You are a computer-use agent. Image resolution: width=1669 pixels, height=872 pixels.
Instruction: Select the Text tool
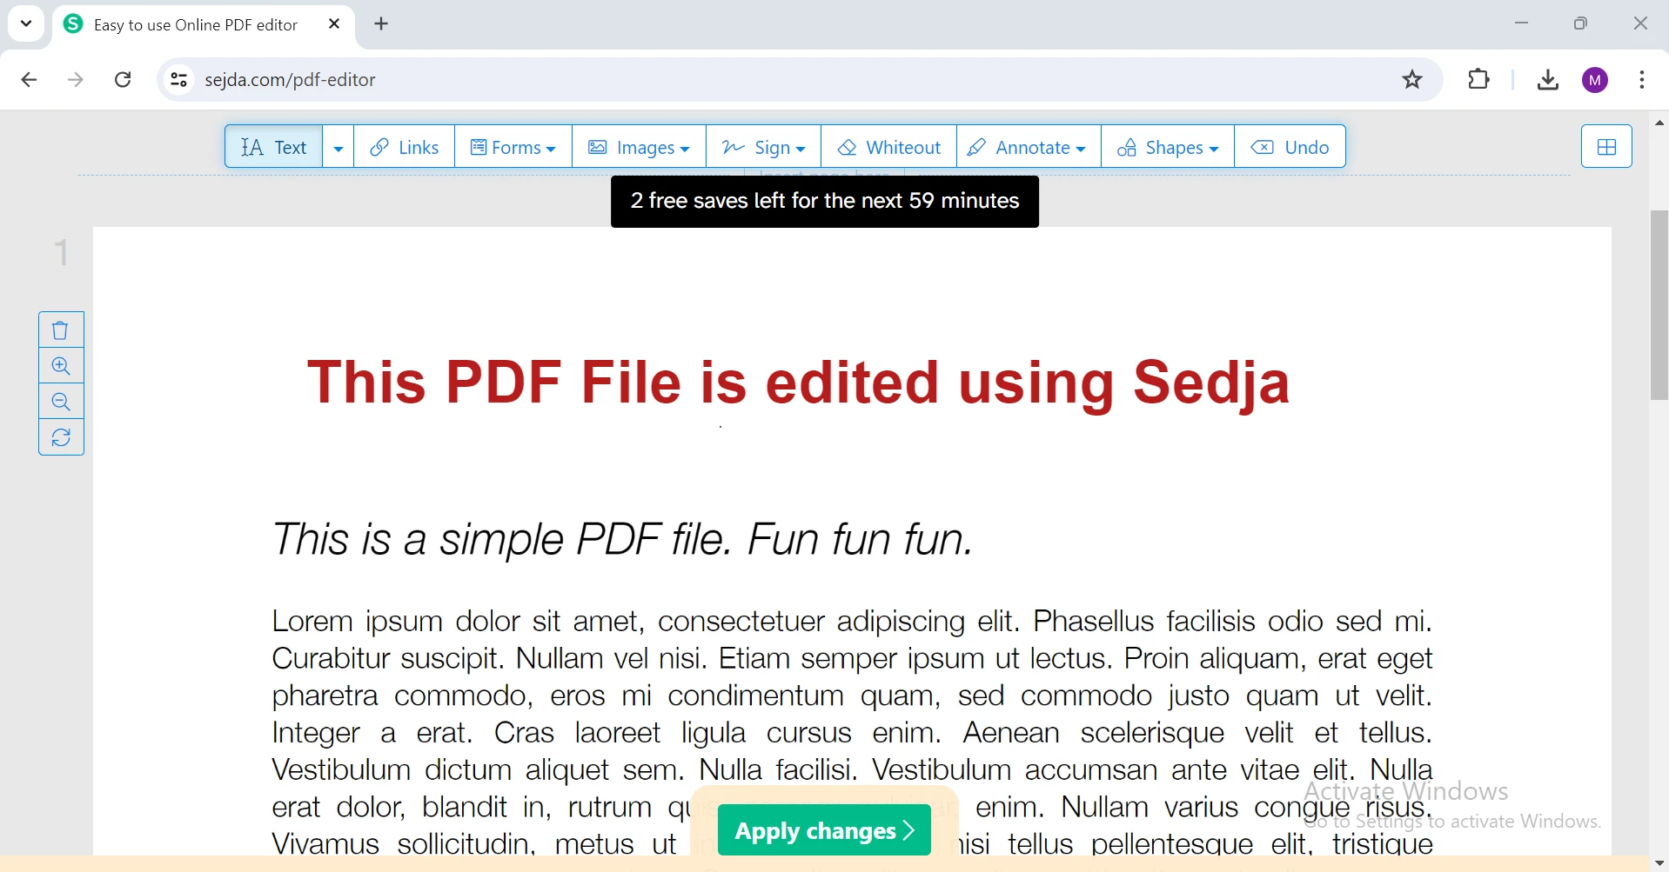pyautogui.click(x=274, y=147)
